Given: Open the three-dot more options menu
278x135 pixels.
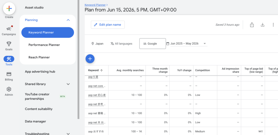Looking at the screenshot, I should pyautogui.click(x=273, y=25).
